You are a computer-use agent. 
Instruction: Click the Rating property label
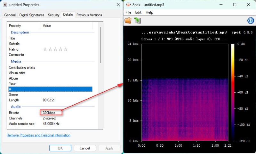point(13,49)
